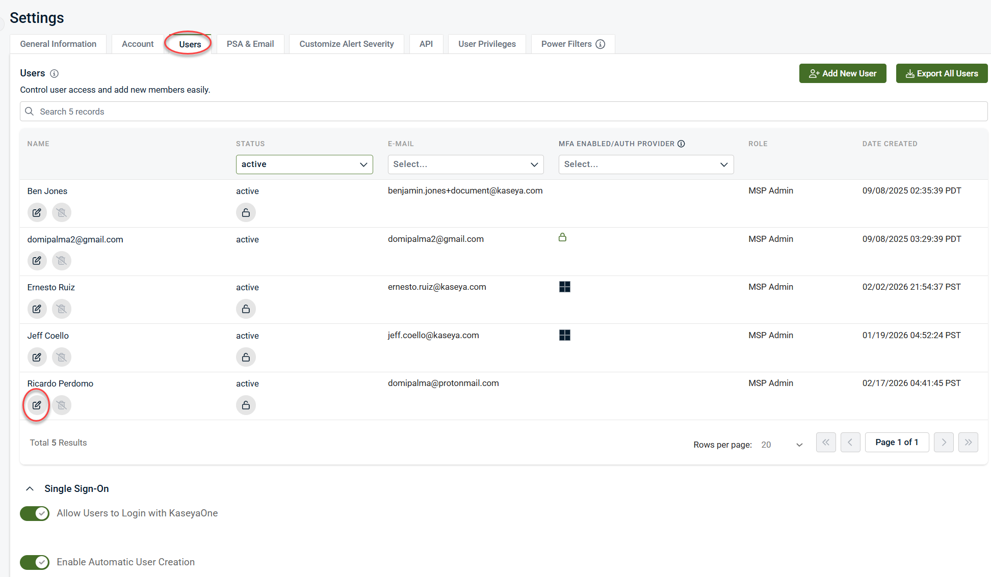The width and height of the screenshot is (991, 577).
Task: Open the Status filter dropdown
Action: point(304,164)
